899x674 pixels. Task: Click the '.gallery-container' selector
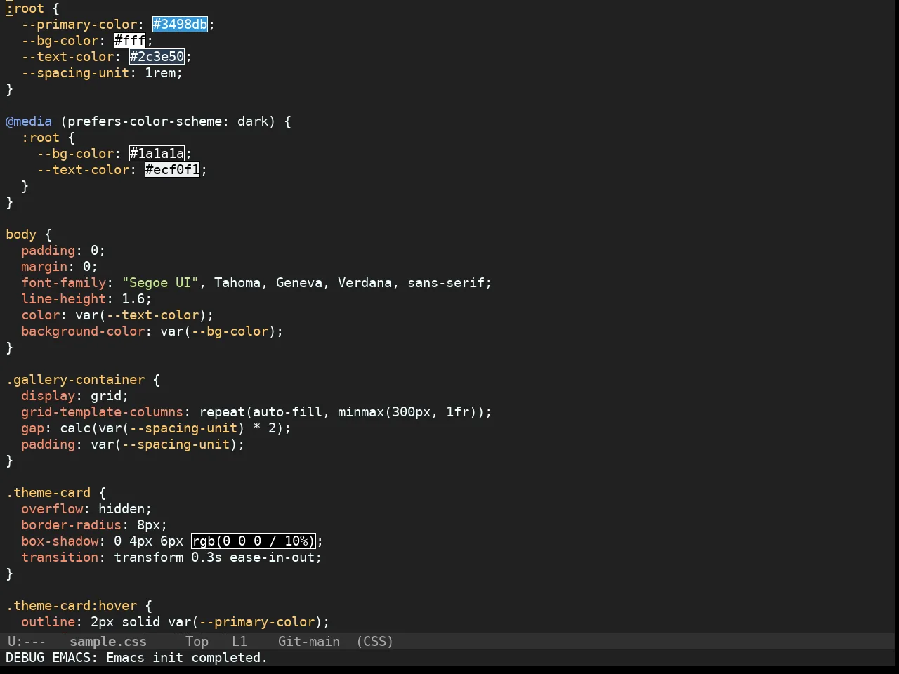click(x=75, y=380)
